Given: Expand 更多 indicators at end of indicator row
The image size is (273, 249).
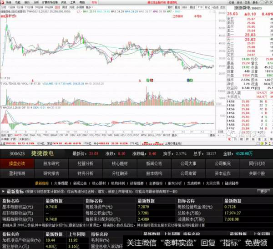Looking at the screenshot, I should point(174,135).
